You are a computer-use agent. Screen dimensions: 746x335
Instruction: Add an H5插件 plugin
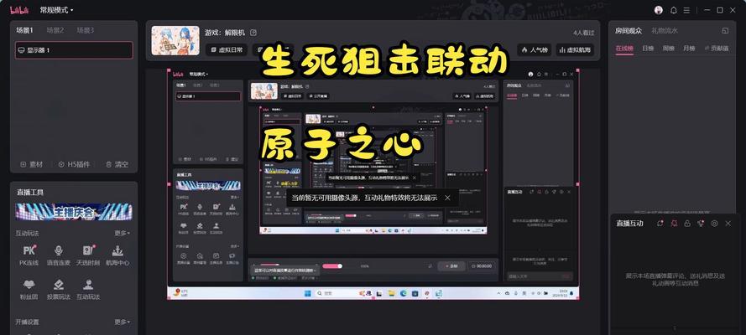[x=74, y=165]
